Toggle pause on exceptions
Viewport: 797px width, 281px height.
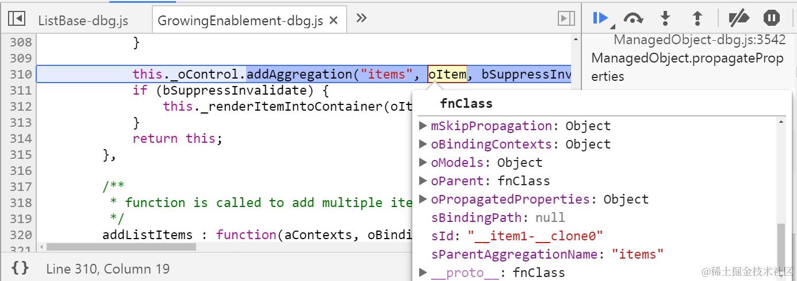pos(772,18)
